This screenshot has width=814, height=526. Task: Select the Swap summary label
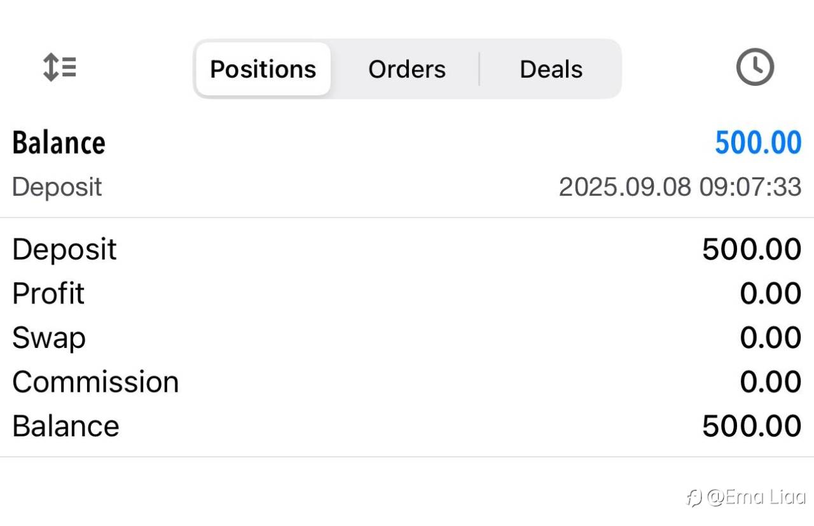point(48,338)
